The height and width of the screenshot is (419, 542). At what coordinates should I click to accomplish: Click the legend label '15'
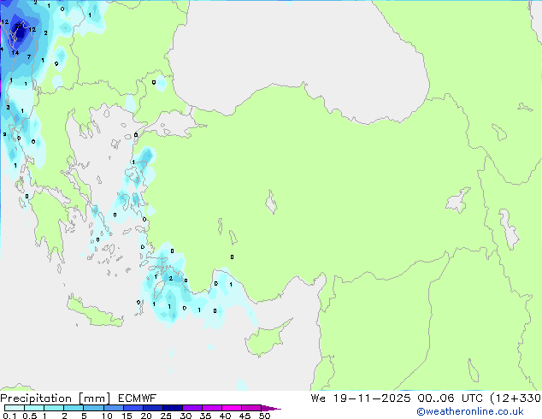(127, 416)
